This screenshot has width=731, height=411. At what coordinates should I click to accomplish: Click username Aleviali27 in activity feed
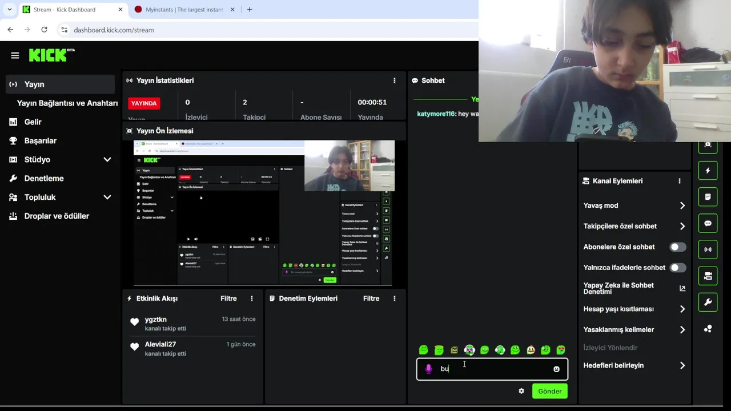coord(160,344)
